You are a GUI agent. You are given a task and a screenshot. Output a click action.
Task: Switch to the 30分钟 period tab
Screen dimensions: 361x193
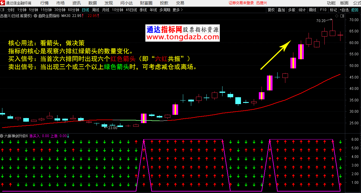(x=60, y=10)
